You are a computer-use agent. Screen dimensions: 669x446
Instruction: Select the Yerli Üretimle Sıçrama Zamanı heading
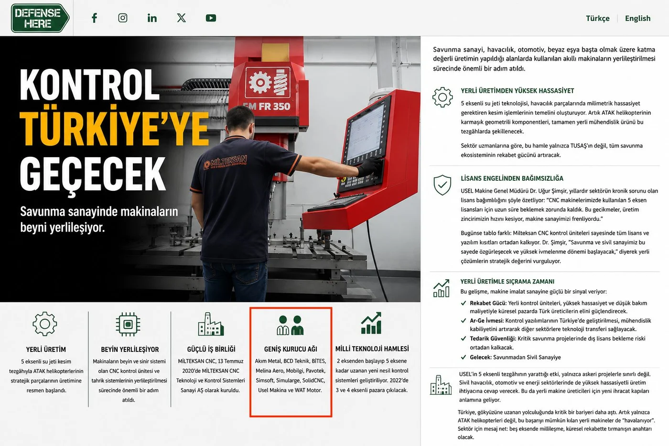tap(507, 282)
